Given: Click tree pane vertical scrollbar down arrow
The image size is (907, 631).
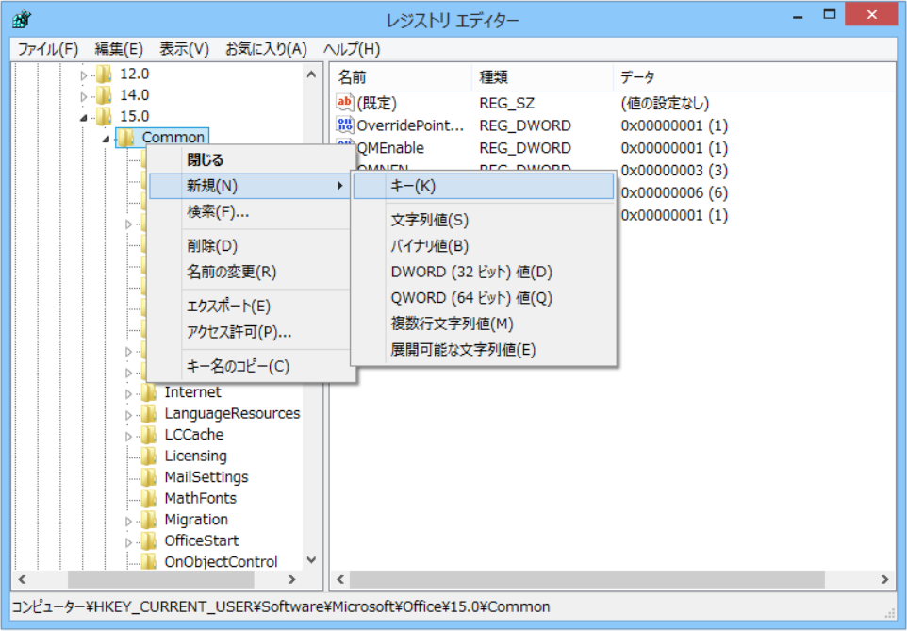Looking at the screenshot, I should (312, 560).
